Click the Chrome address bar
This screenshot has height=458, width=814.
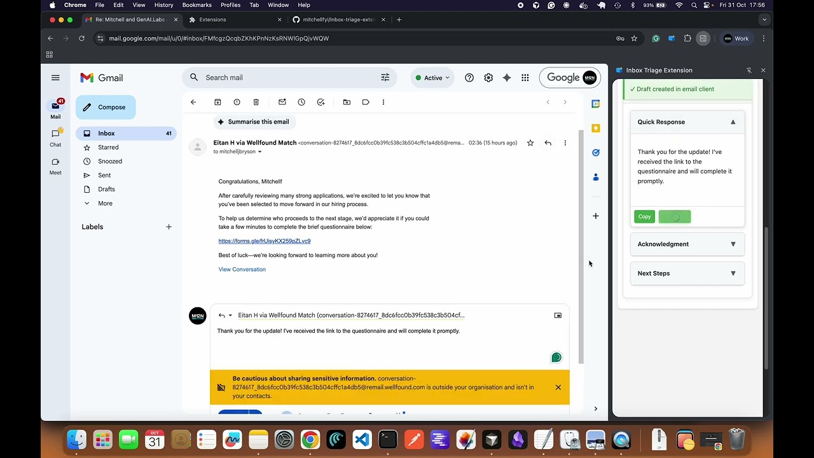coord(356,38)
